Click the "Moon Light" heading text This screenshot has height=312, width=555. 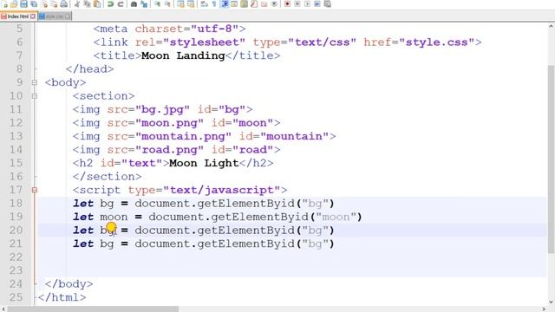[x=204, y=163]
